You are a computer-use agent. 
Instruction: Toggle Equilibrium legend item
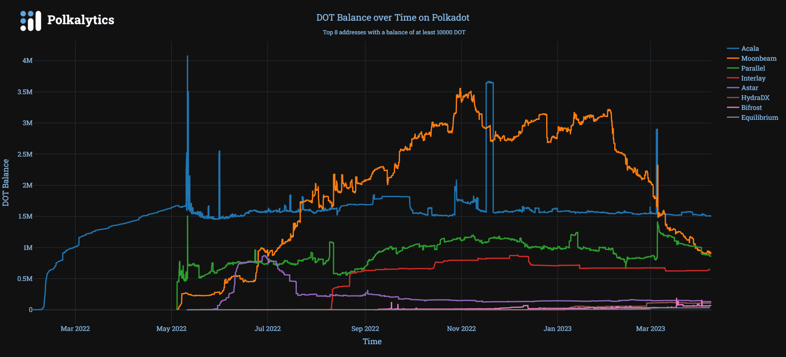(x=759, y=118)
